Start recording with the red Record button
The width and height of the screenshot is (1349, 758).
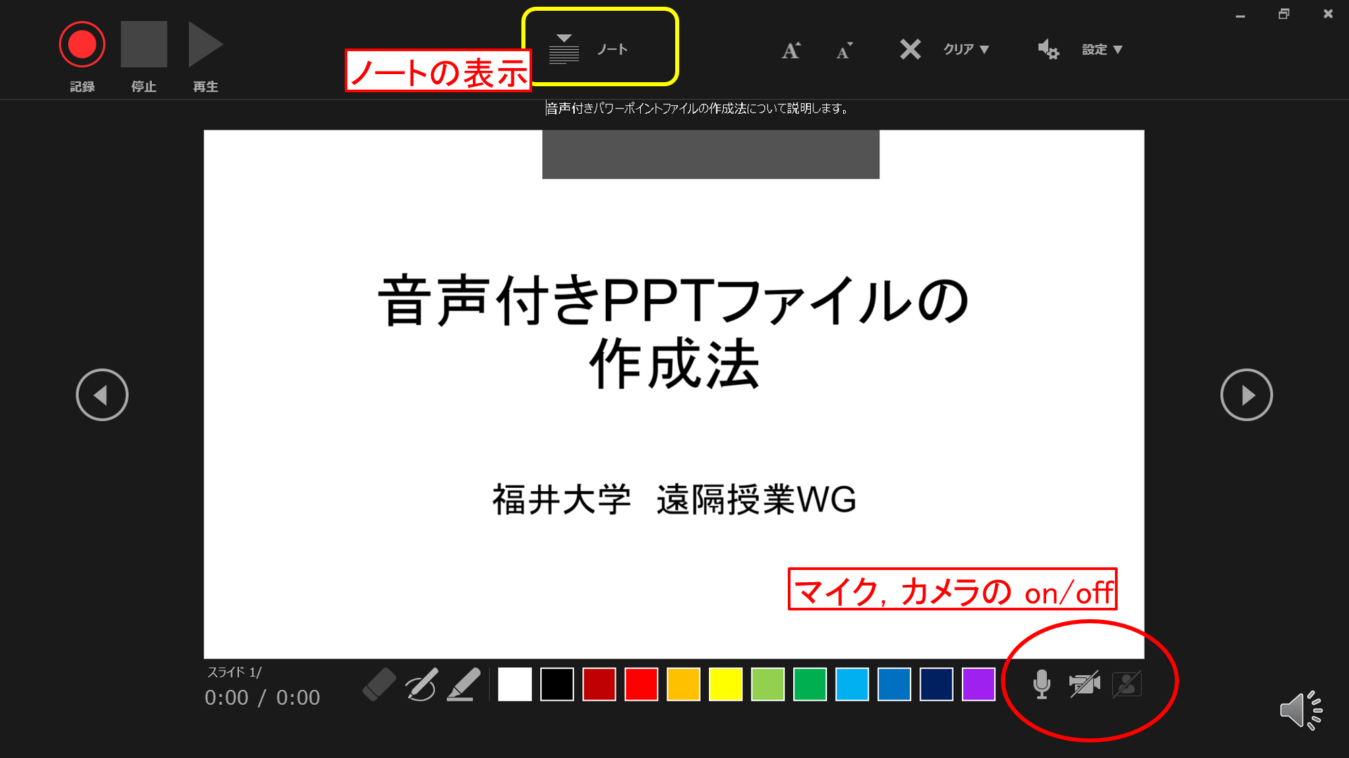[x=82, y=44]
